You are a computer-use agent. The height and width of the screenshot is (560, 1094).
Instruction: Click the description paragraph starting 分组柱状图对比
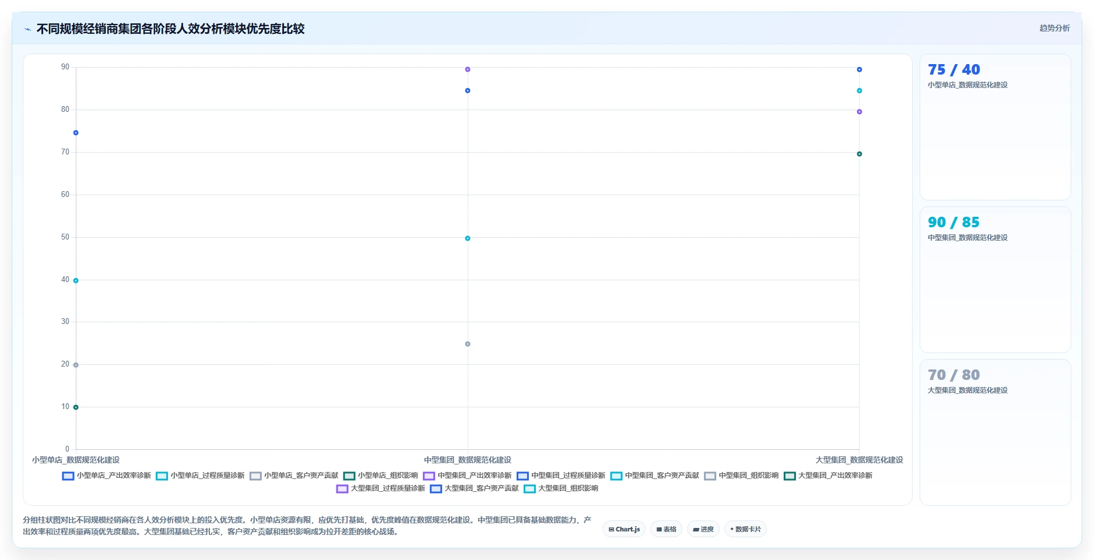(x=307, y=526)
